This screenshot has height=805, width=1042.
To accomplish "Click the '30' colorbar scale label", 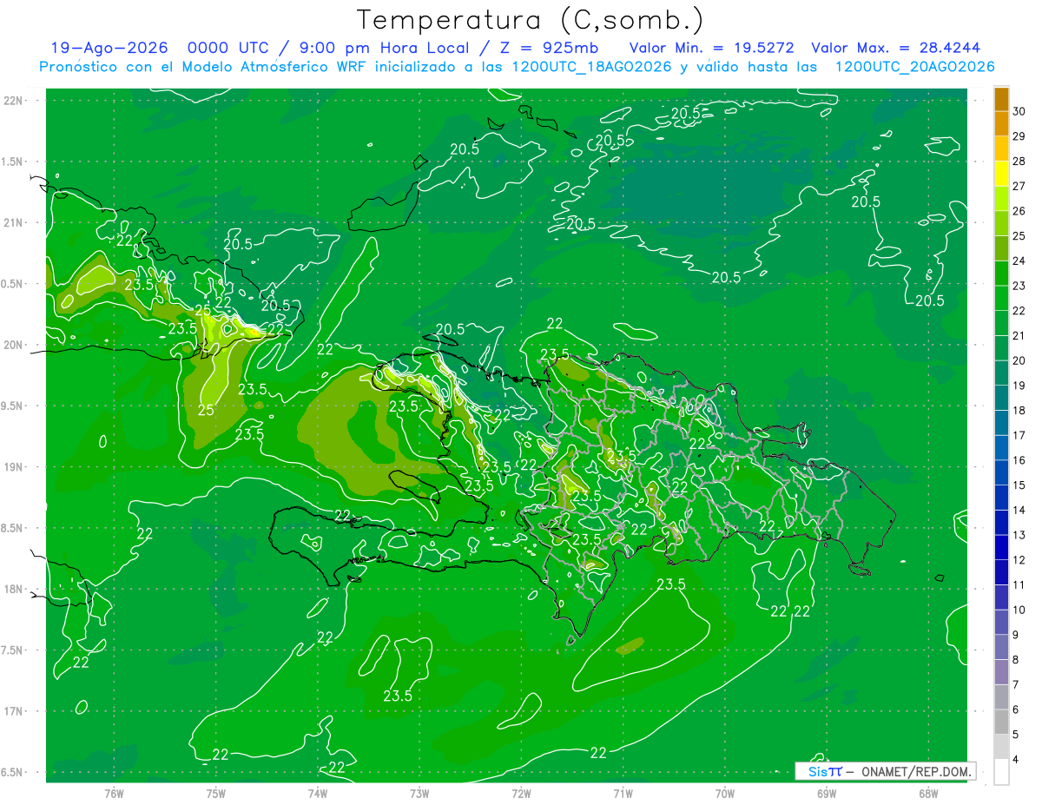I will click(x=1019, y=111).
